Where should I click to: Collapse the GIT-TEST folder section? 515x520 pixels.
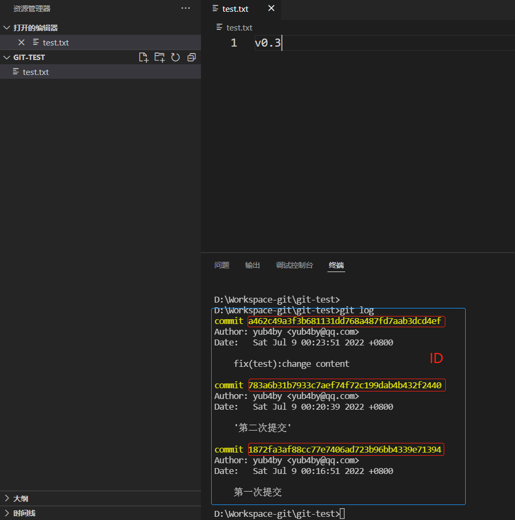[x=6, y=57]
